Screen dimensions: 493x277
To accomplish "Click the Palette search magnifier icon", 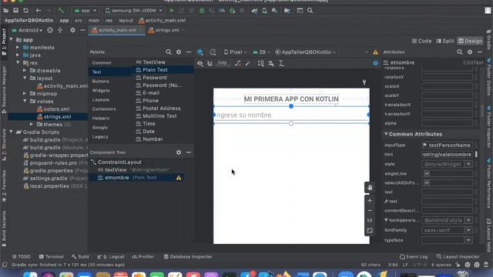I will pyautogui.click(x=169, y=52).
